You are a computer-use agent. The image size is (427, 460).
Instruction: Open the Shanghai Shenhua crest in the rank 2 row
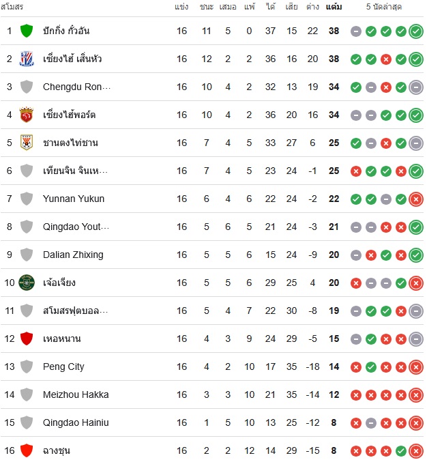point(27,59)
